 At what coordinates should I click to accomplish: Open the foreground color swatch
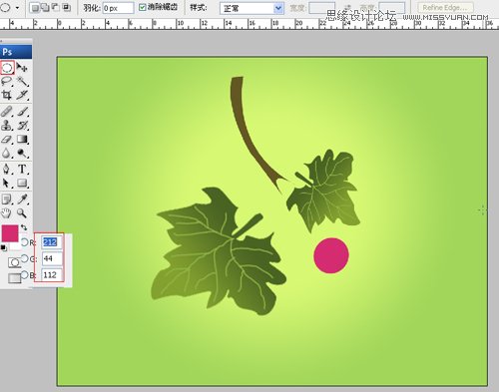click(9, 232)
